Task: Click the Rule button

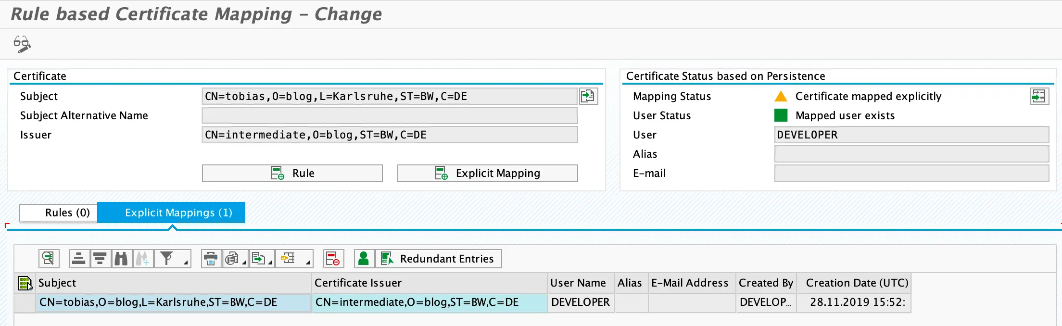Action: click(x=292, y=173)
